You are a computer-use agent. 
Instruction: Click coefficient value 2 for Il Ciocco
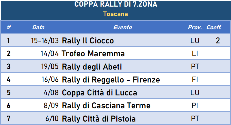[218, 41]
